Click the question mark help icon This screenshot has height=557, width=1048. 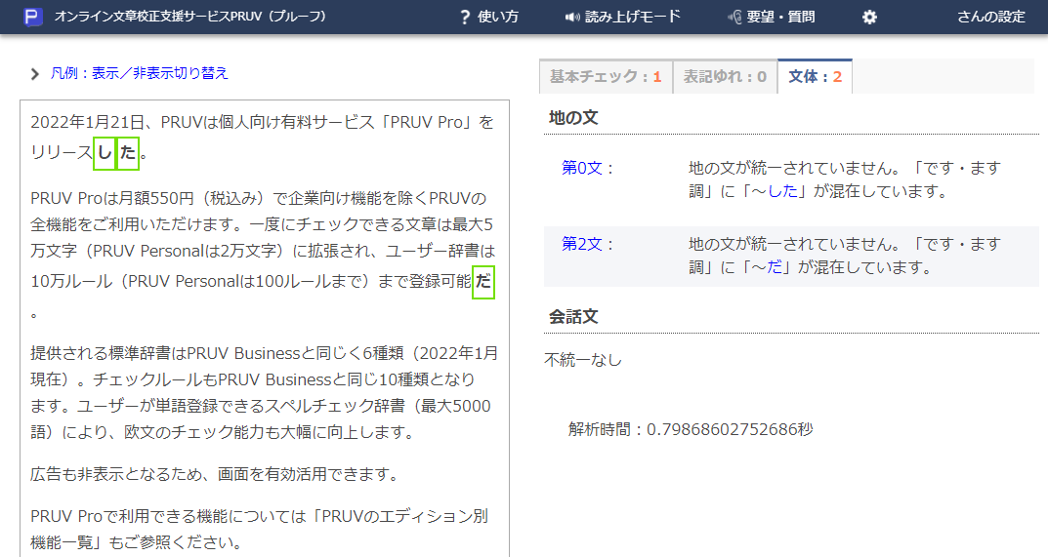[465, 18]
